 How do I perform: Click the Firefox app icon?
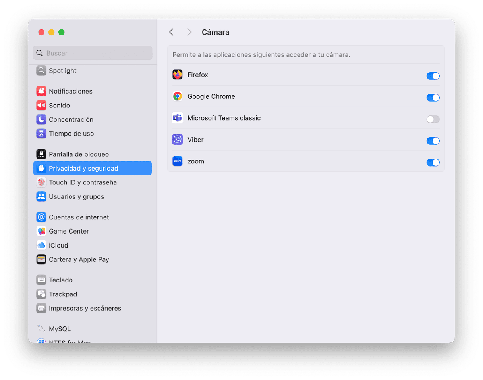[x=178, y=75]
